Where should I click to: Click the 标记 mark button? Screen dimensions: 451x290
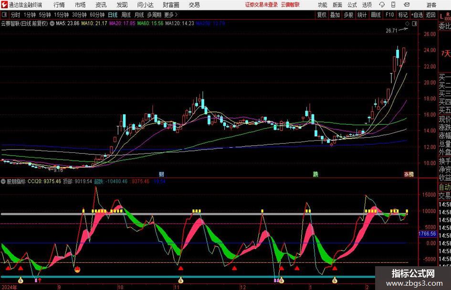(x=403, y=15)
